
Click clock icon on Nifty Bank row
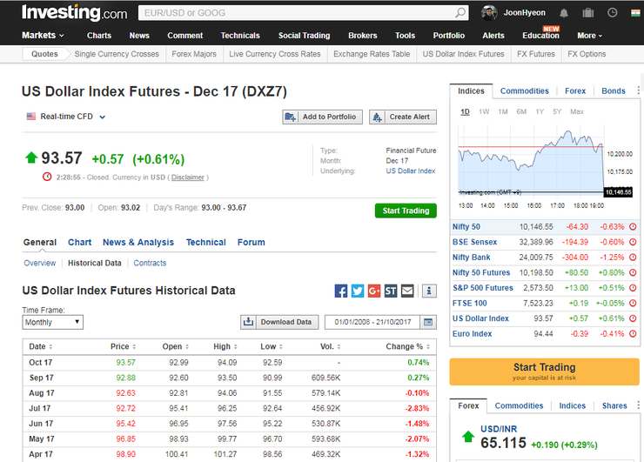(633, 257)
